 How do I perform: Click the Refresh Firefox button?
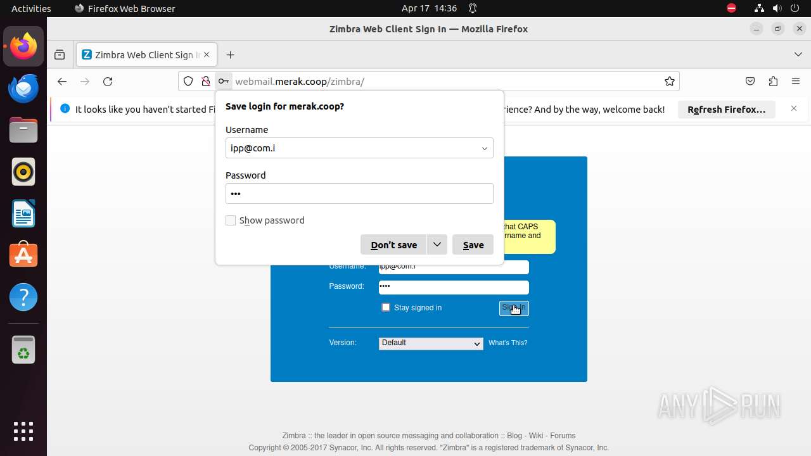[726, 109]
